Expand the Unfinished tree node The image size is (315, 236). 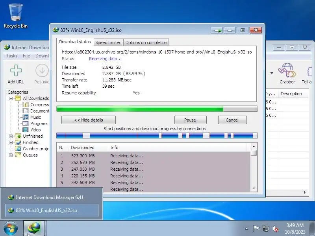11,136
